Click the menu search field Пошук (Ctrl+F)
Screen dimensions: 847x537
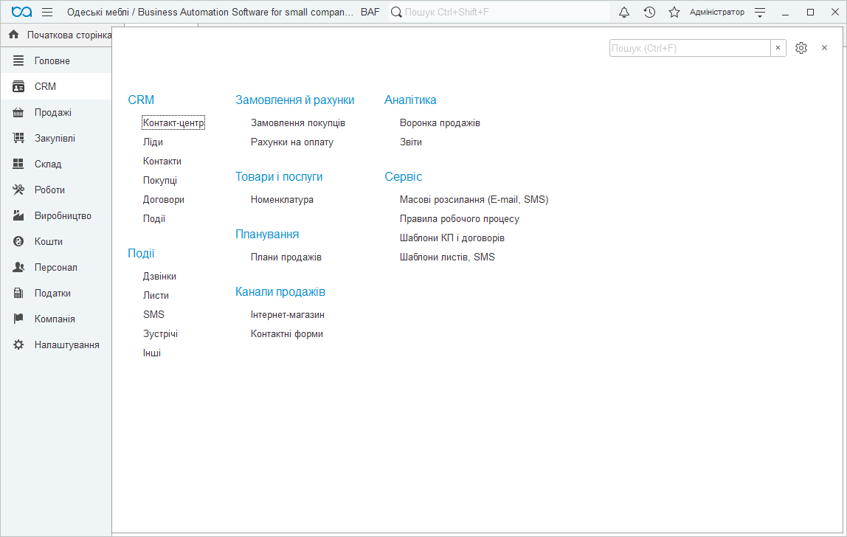(x=689, y=48)
